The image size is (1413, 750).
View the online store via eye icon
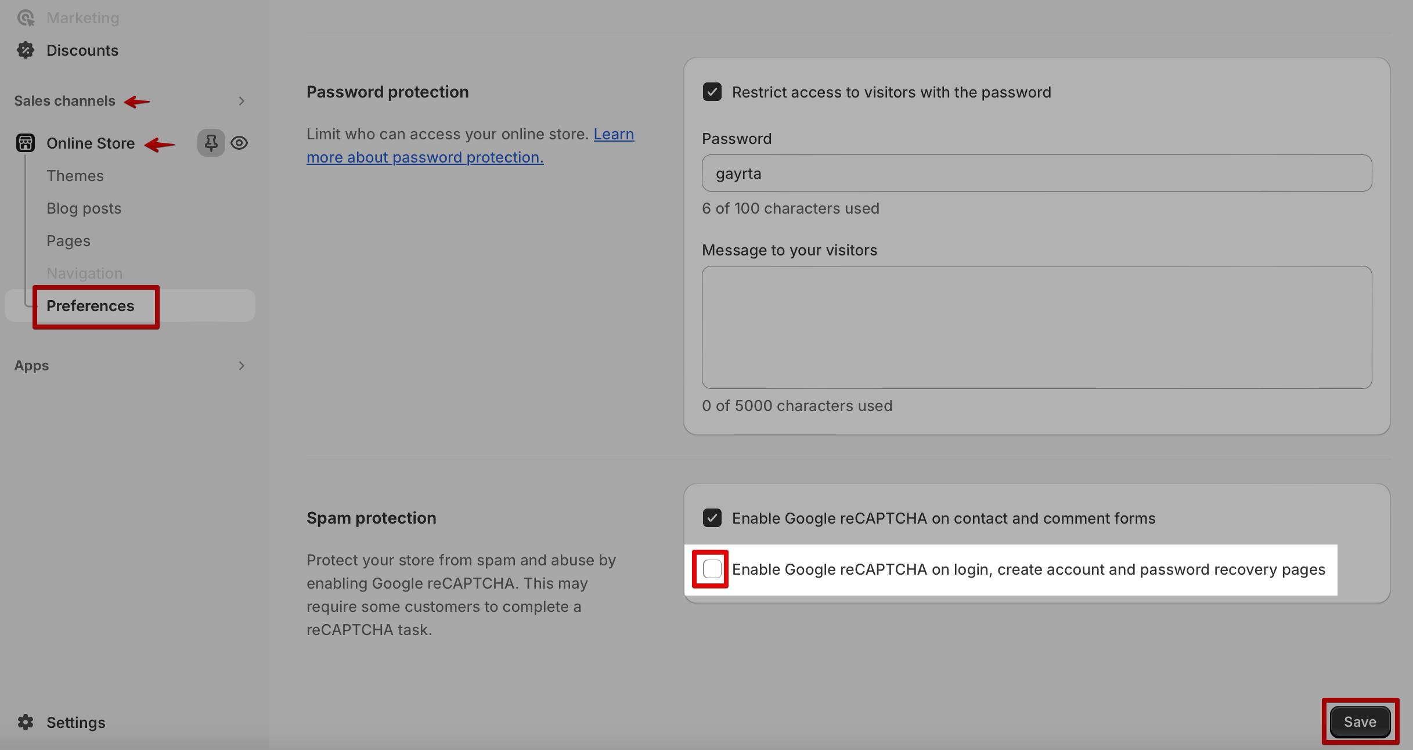pos(239,143)
